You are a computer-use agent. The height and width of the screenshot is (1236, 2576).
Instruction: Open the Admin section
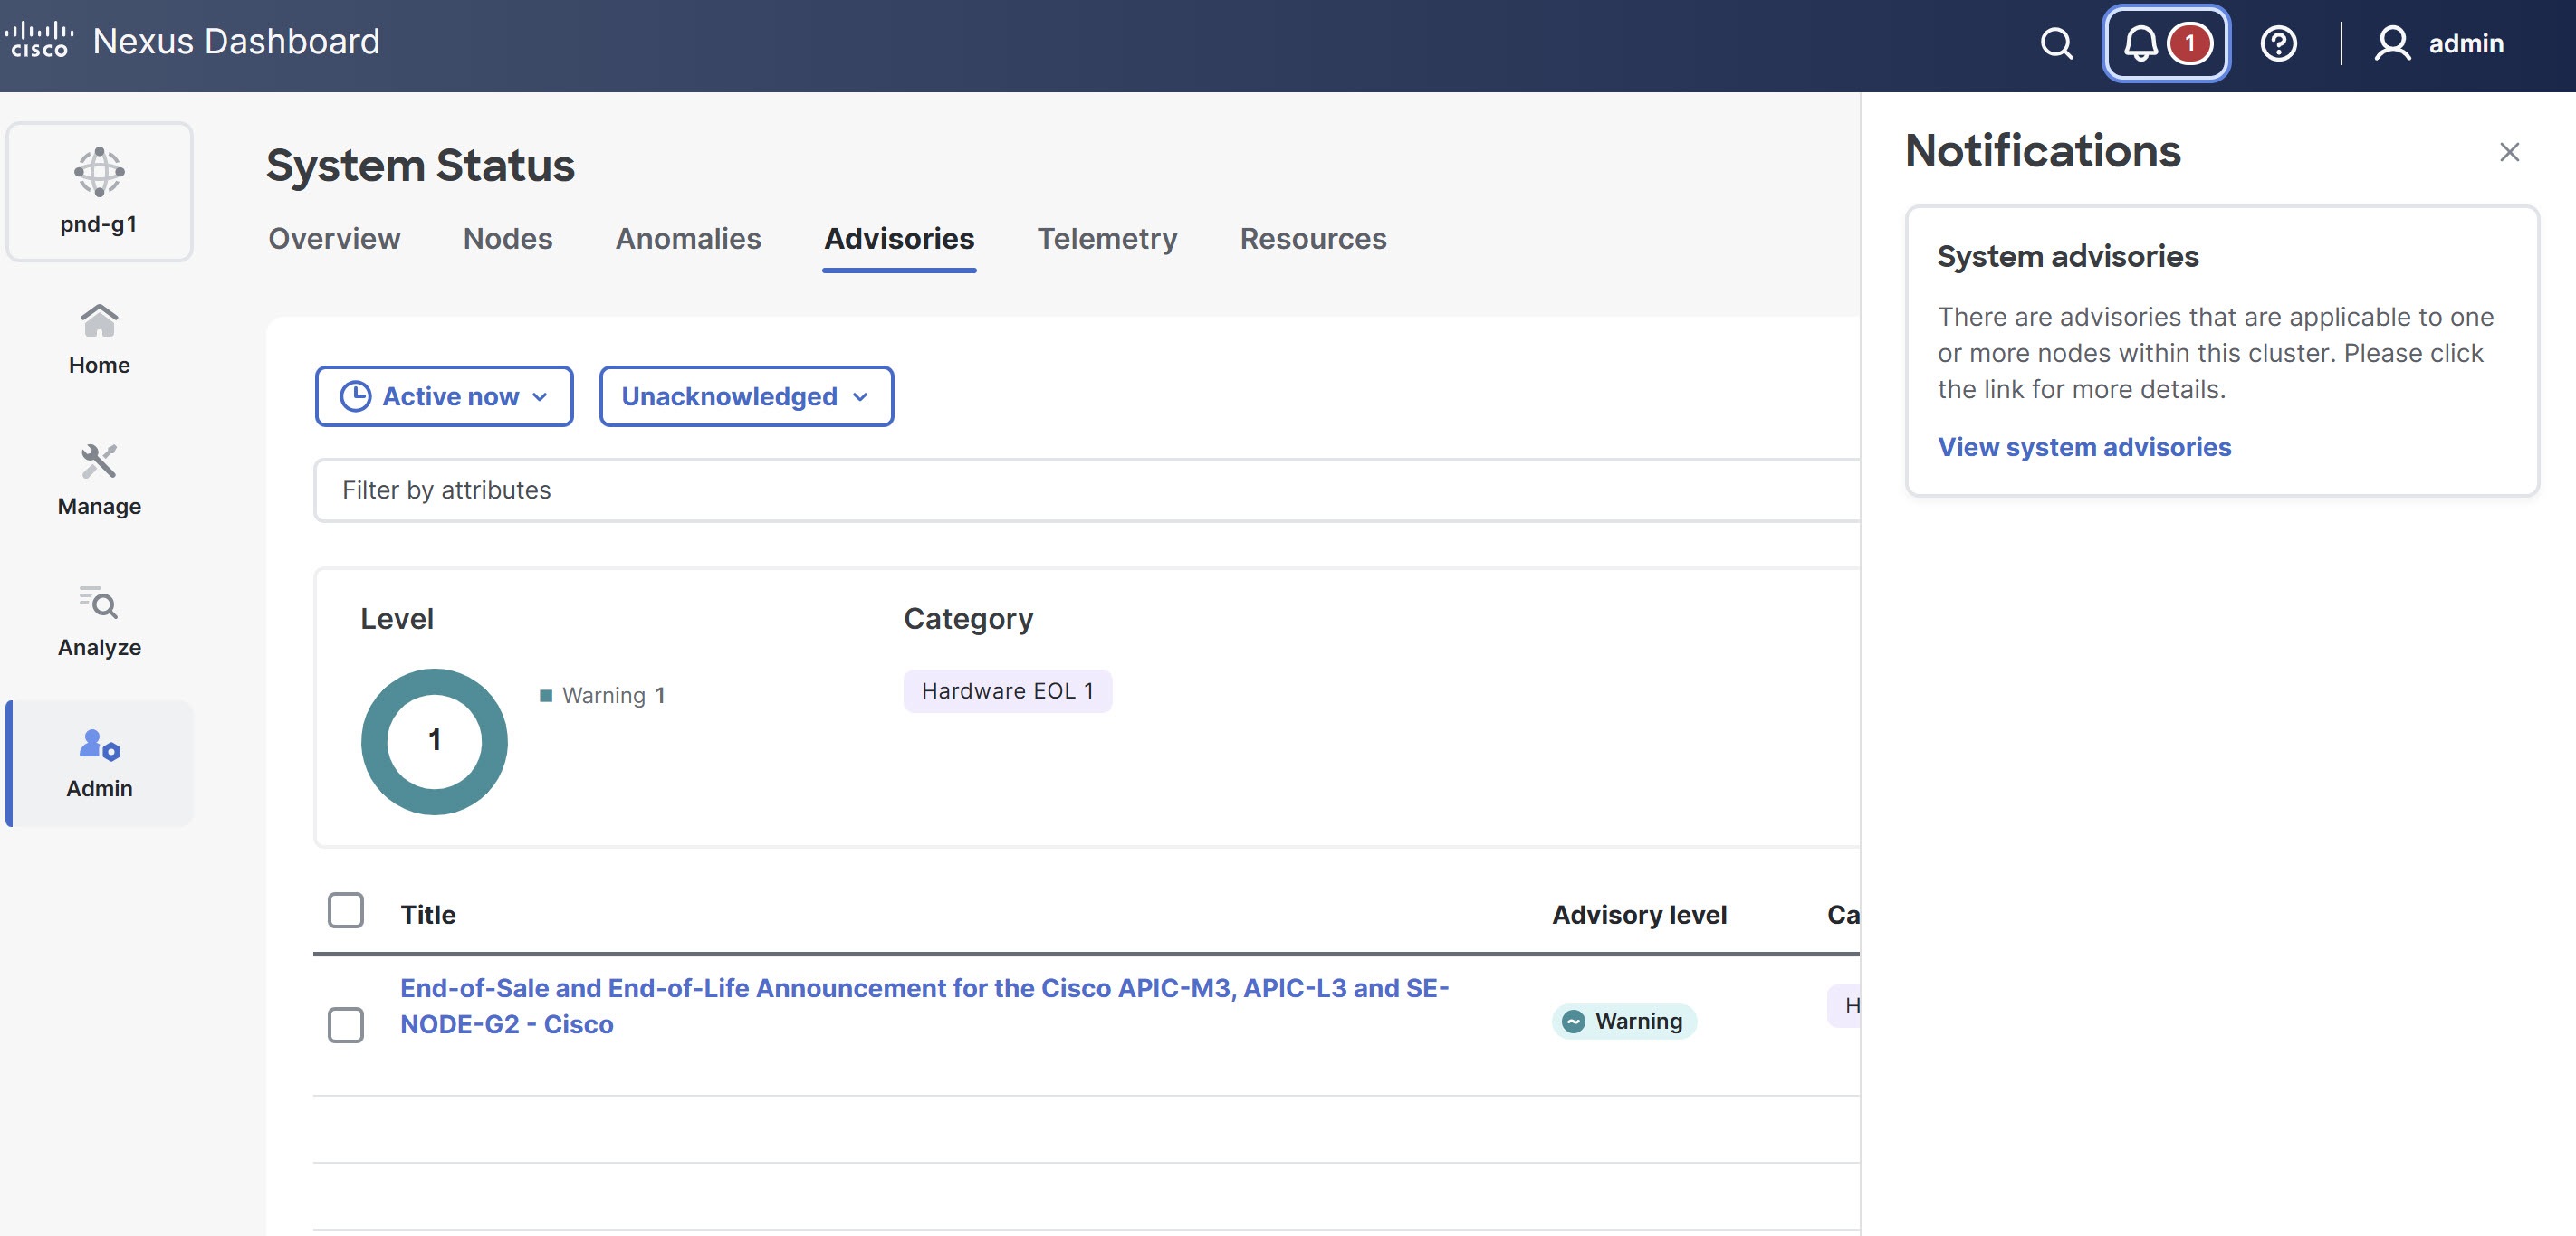click(x=99, y=764)
